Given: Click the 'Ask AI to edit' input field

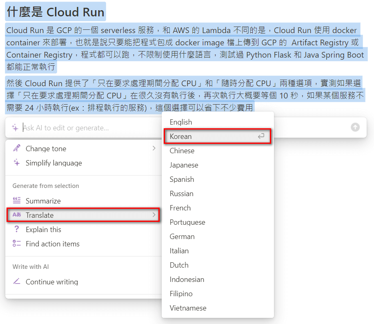Looking at the screenshot, I should coord(82,128).
